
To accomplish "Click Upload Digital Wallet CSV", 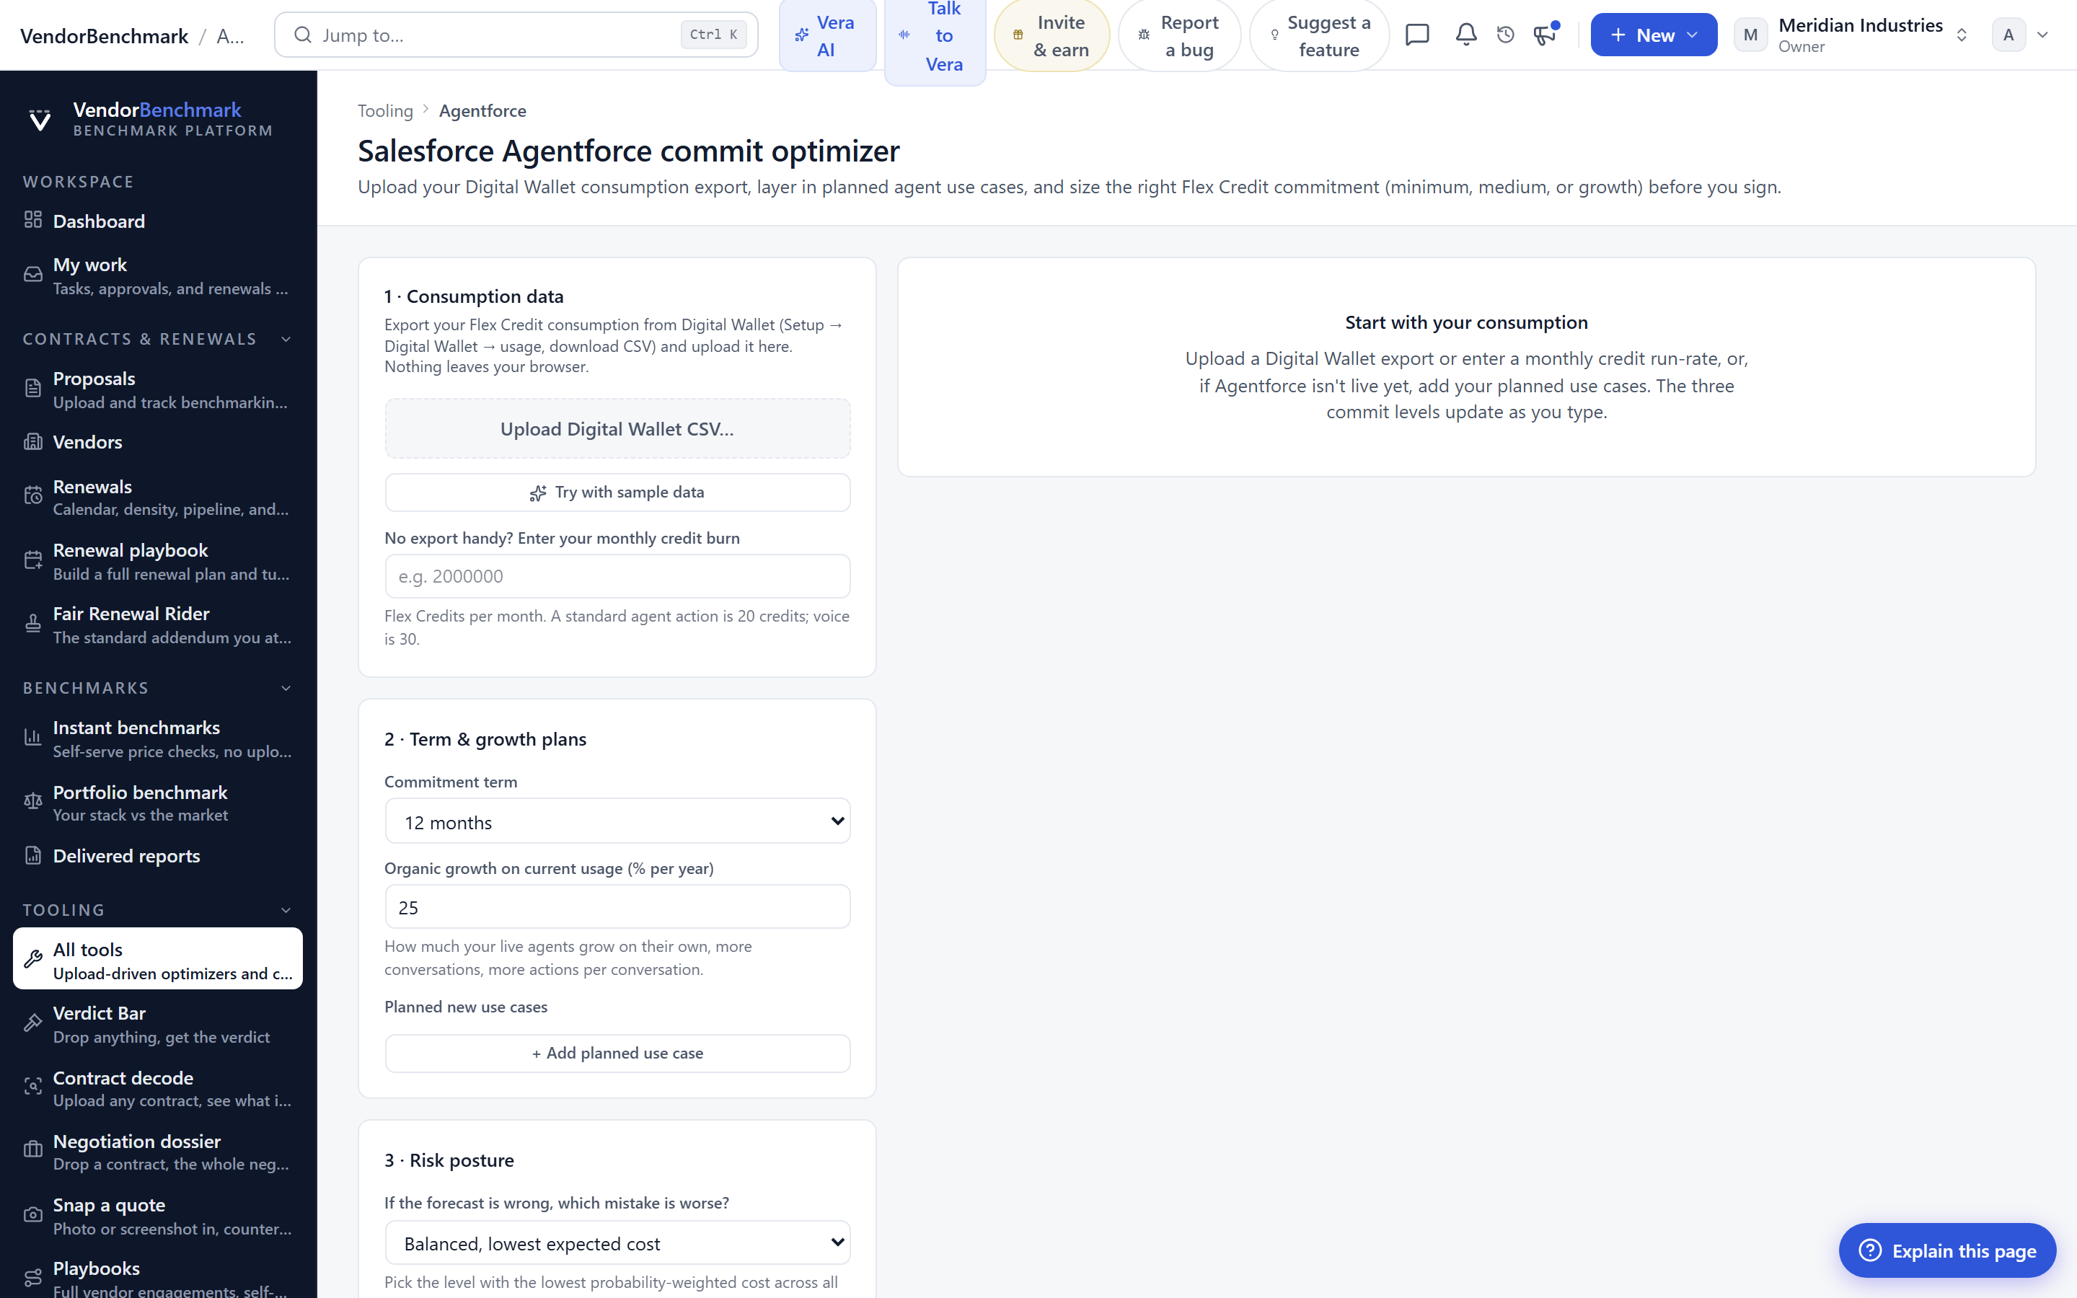I will 617,428.
